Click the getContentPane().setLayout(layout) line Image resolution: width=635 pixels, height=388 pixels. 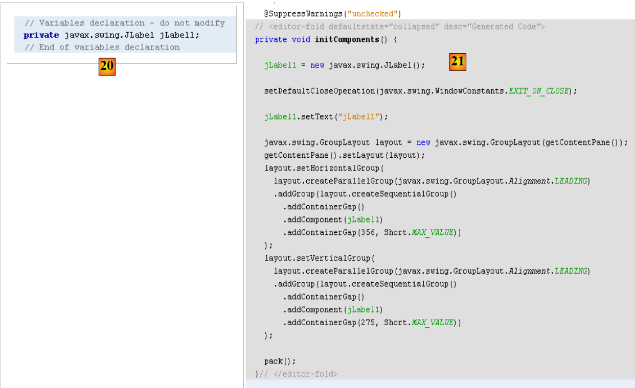tap(344, 155)
